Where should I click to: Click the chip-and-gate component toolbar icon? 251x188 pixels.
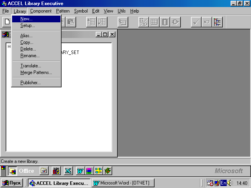tap(144, 22)
